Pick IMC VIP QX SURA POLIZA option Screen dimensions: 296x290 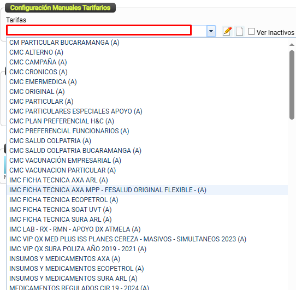point(147,248)
